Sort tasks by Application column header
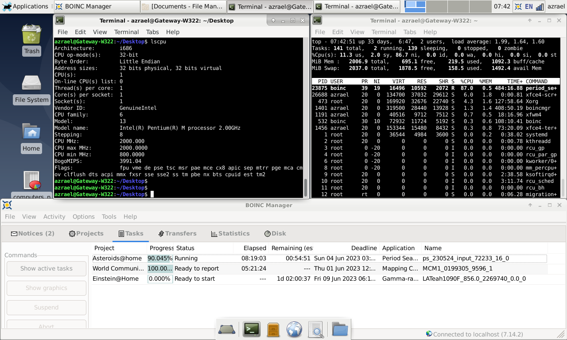 pos(400,248)
